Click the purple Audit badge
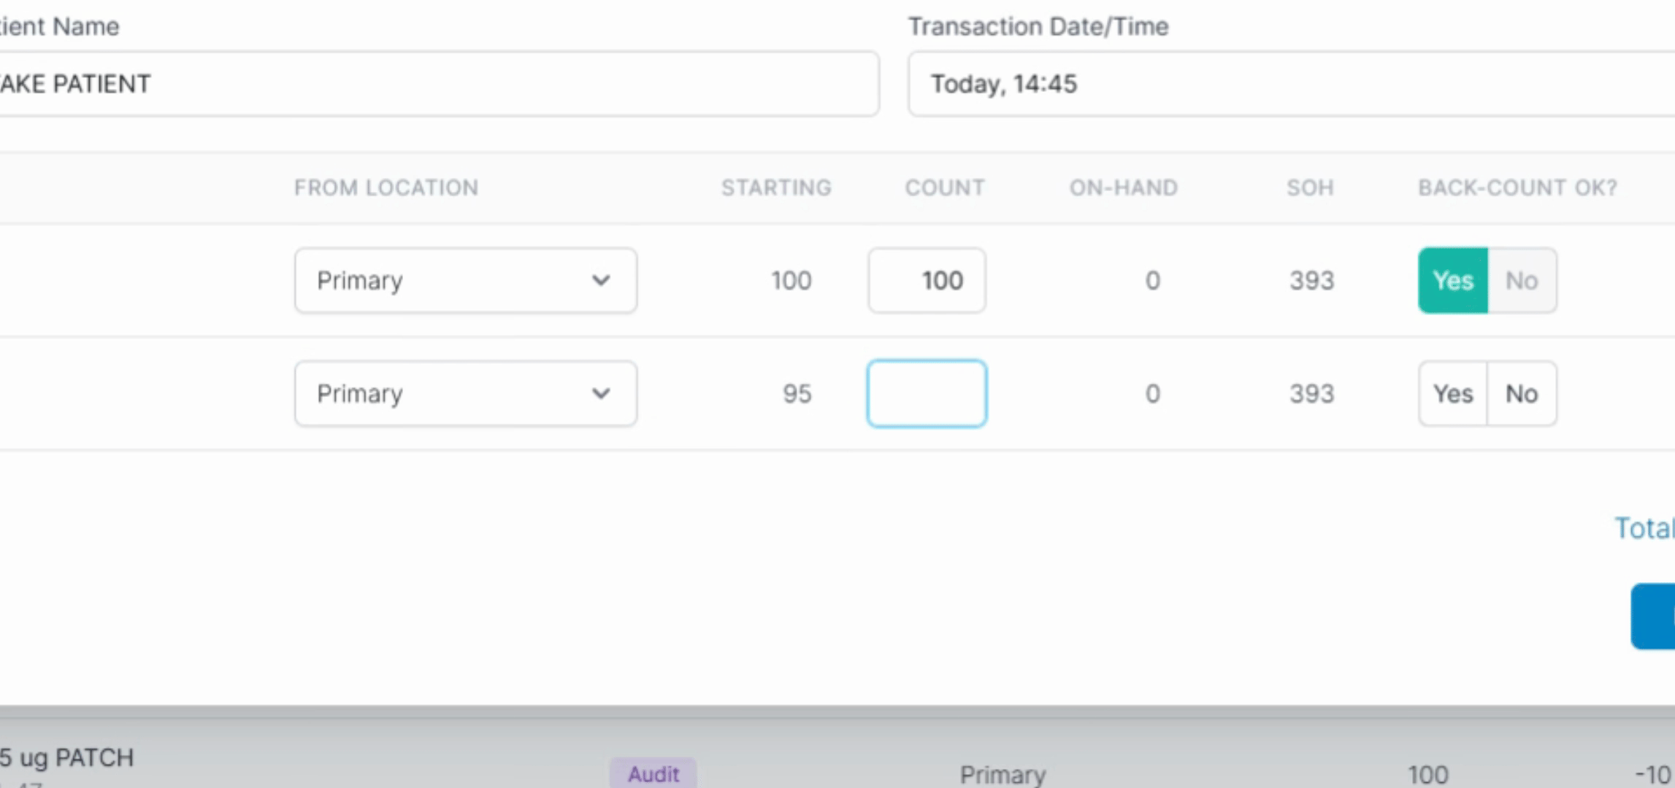The height and width of the screenshot is (788, 1675). tap(653, 773)
